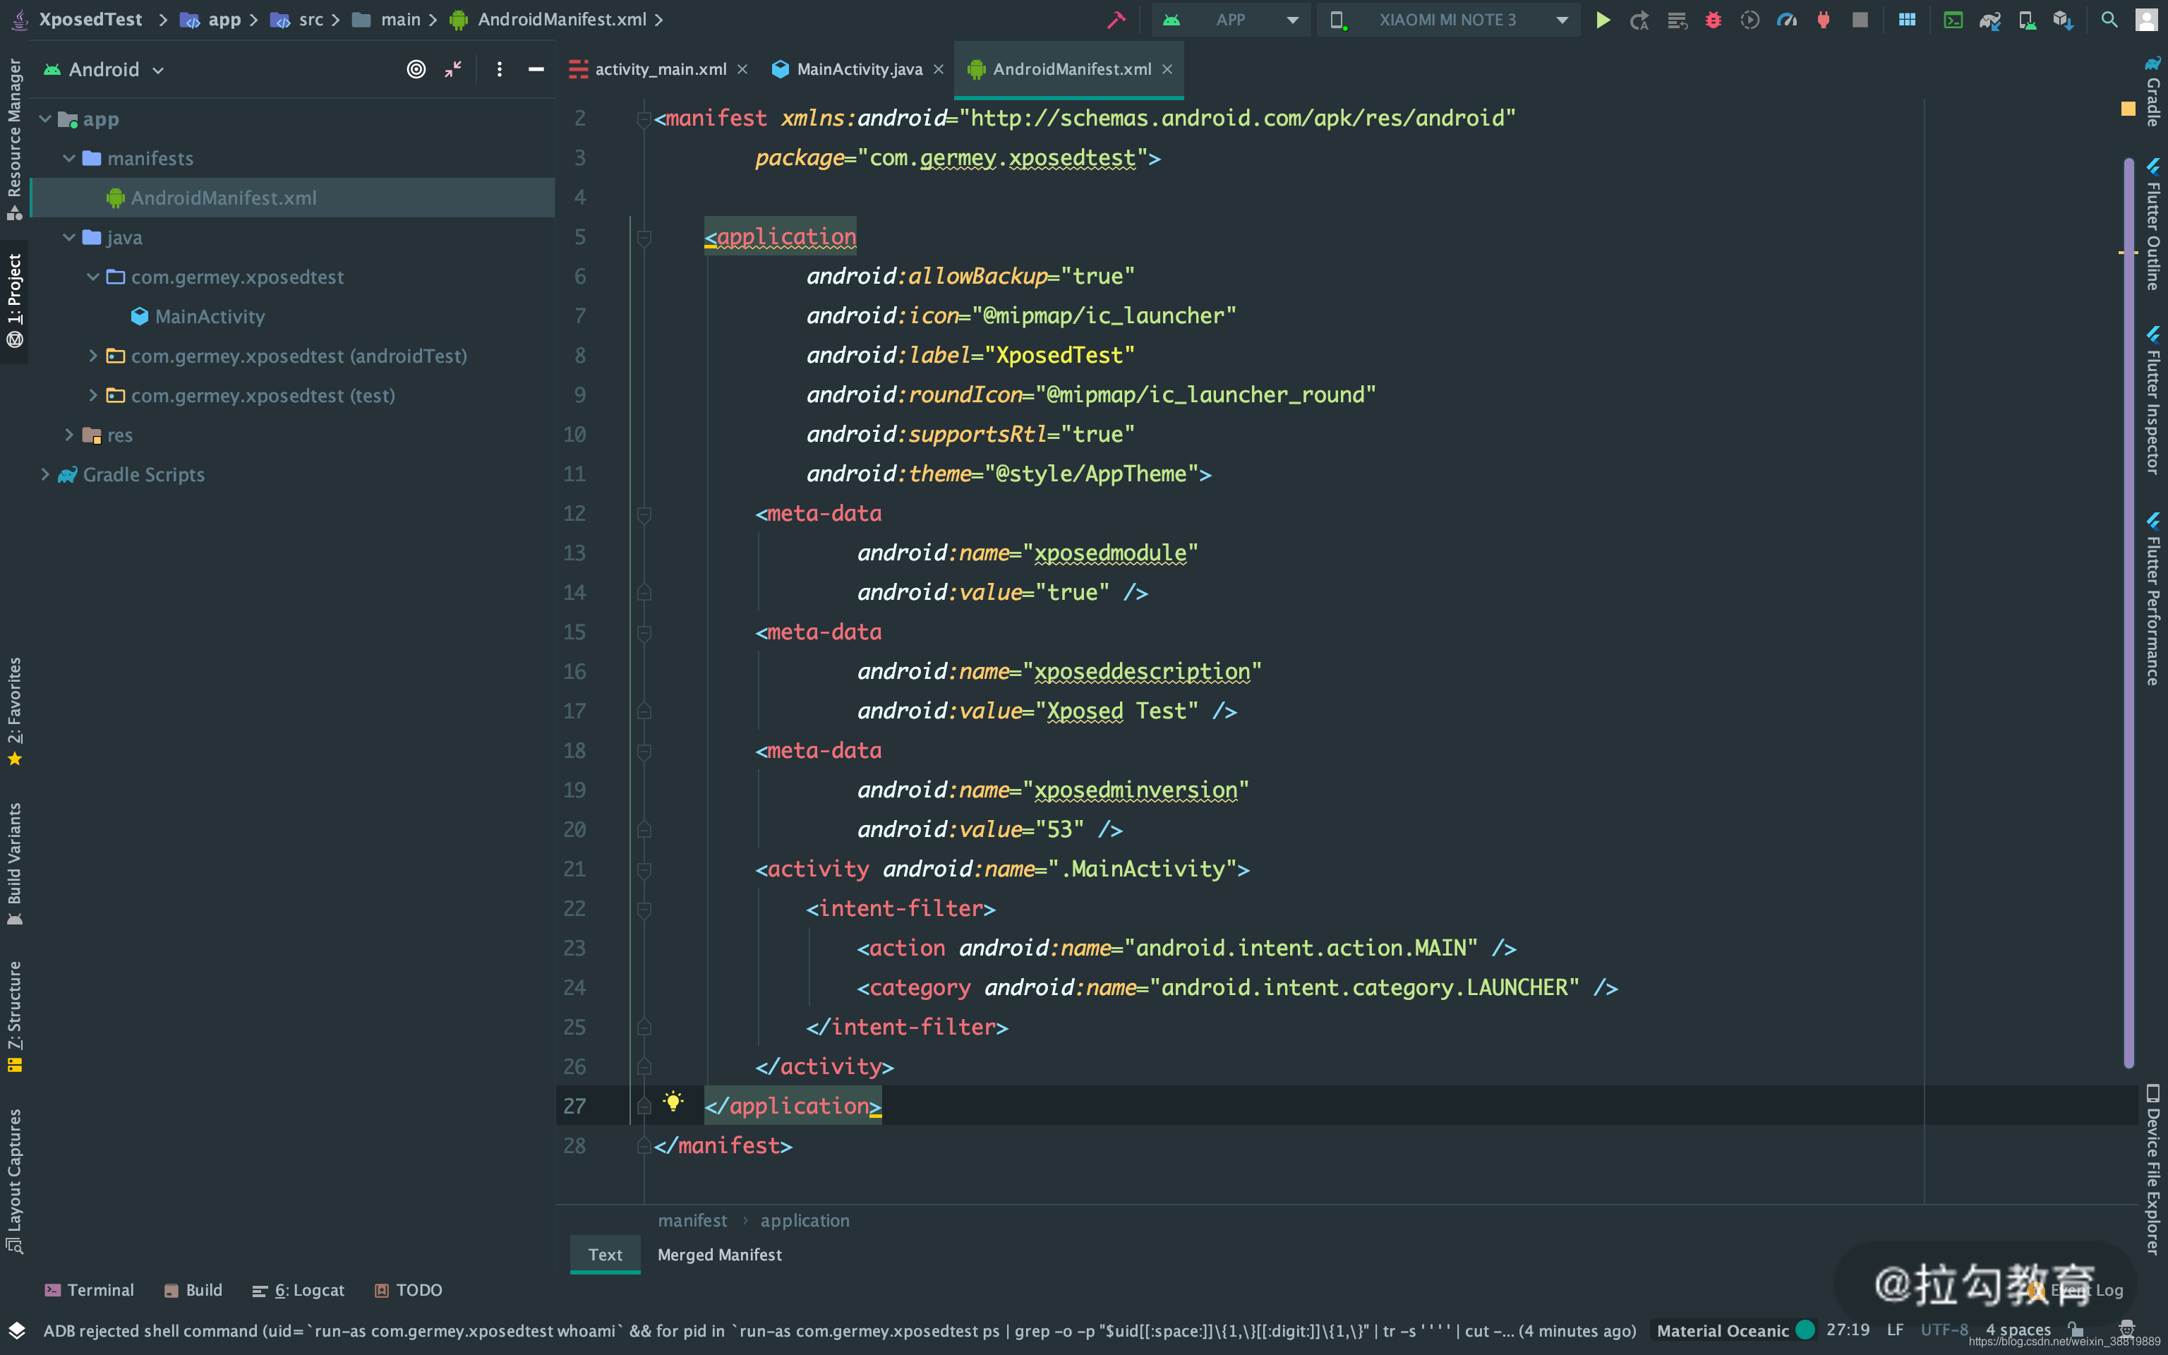Close the AndroidManifest.xml tab
This screenshot has height=1355, width=2168.
pyautogui.click(x=1167, y=69)
